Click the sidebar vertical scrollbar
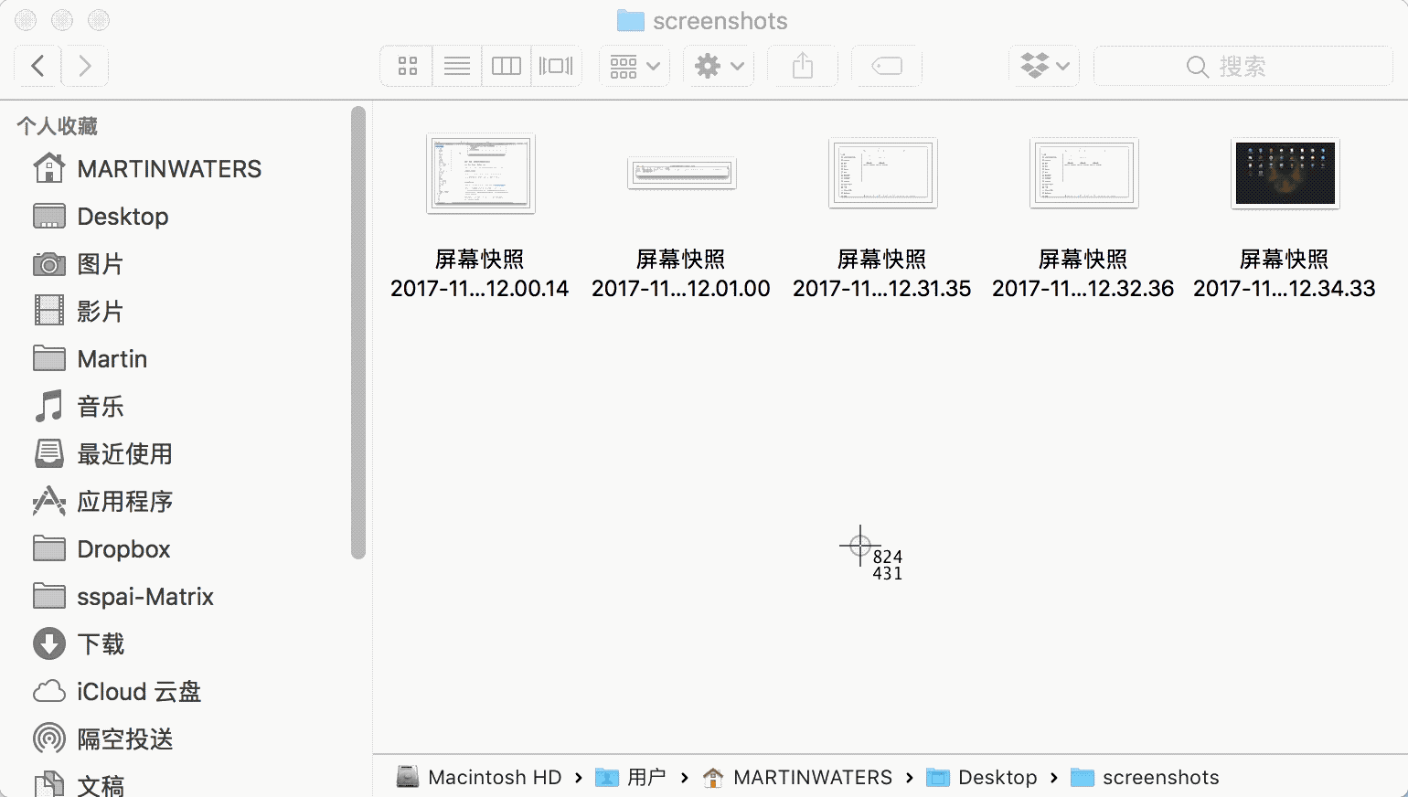The height and width of the screenshot is (797, 1408). coord(358,331)
